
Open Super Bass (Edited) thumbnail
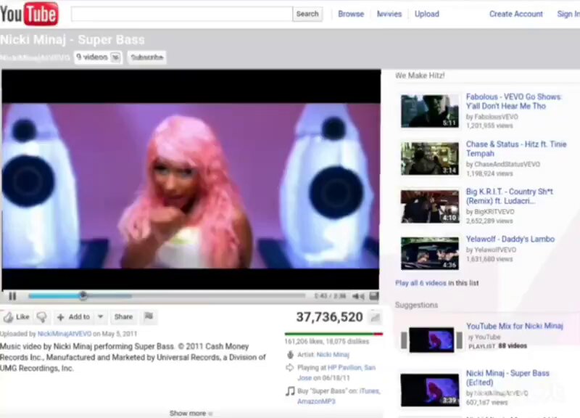coord(430,390)
